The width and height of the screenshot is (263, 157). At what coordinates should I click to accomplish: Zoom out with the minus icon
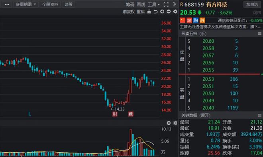pyautogui.click(x=169, y=12)
